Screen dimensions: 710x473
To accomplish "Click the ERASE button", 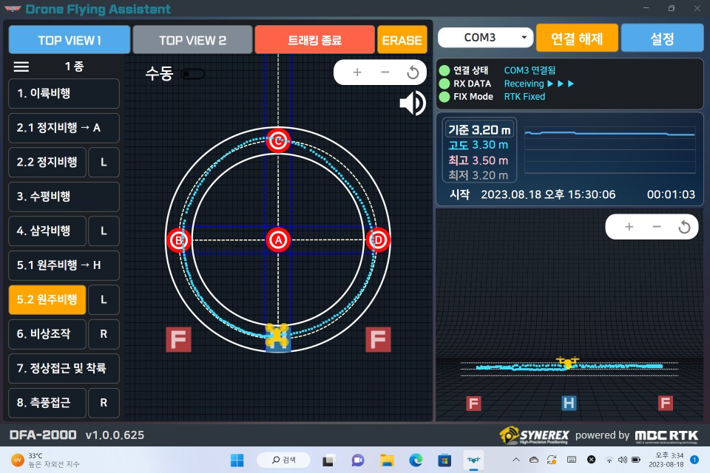I will point(402,40).
